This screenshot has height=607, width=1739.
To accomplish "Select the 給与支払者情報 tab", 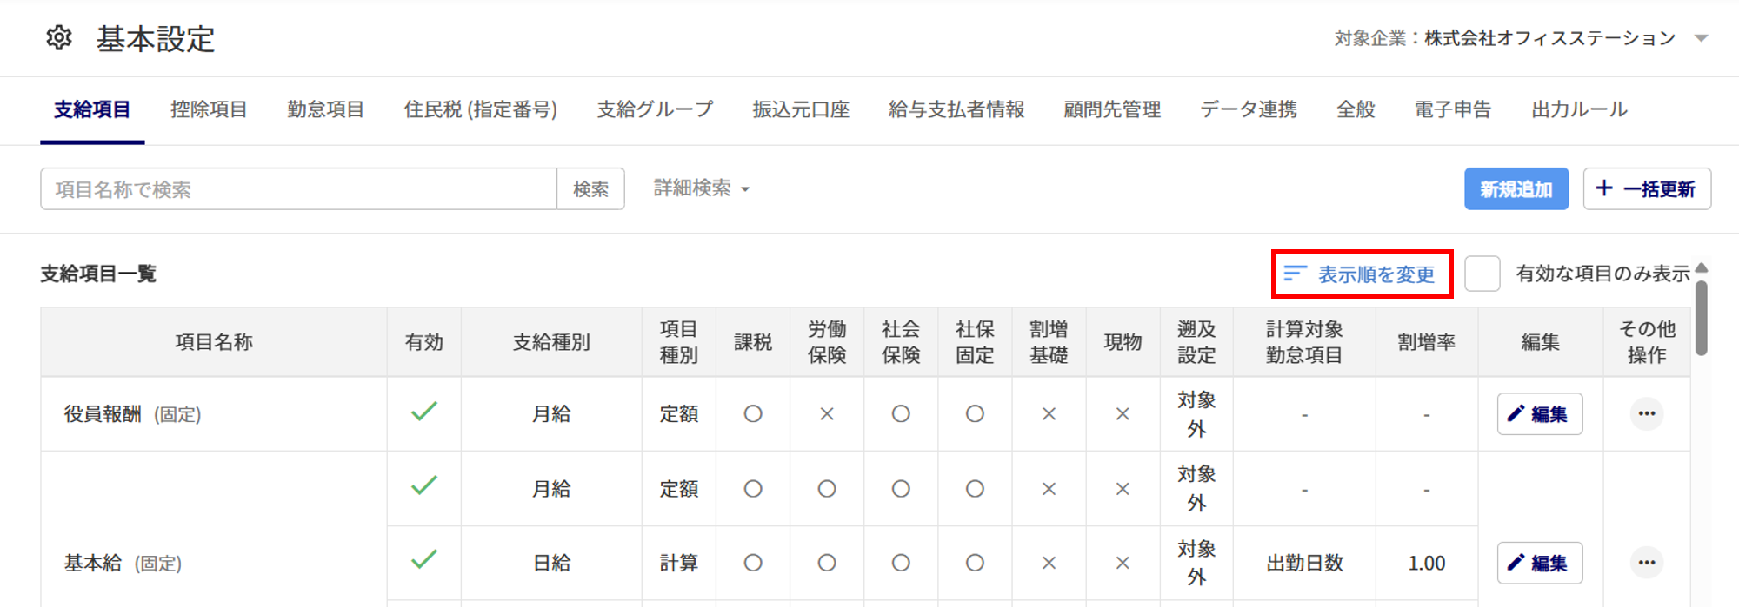I will (x=956, y=109).
